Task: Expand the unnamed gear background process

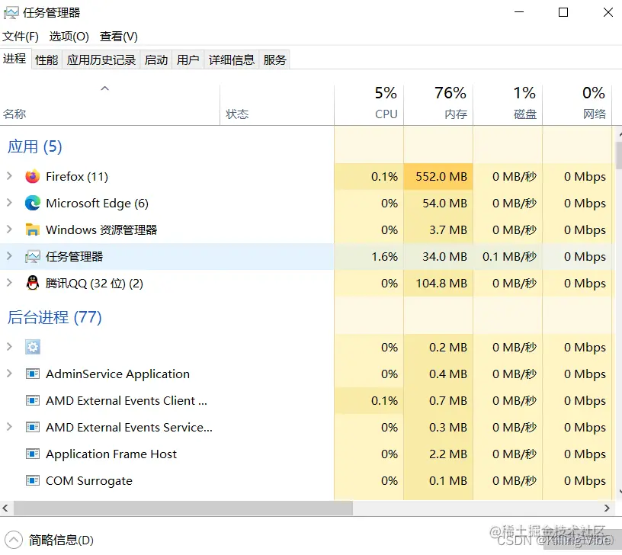Action: (x=9, y=347)
